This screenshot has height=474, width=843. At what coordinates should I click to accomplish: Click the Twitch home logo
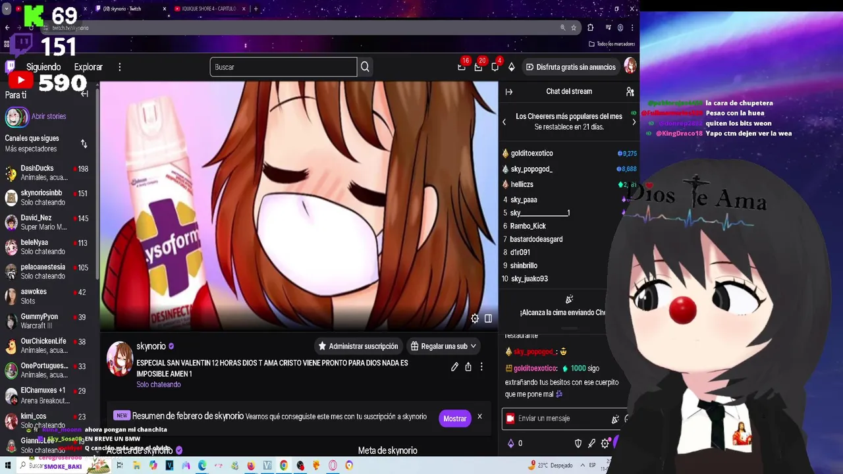point(10,66)
